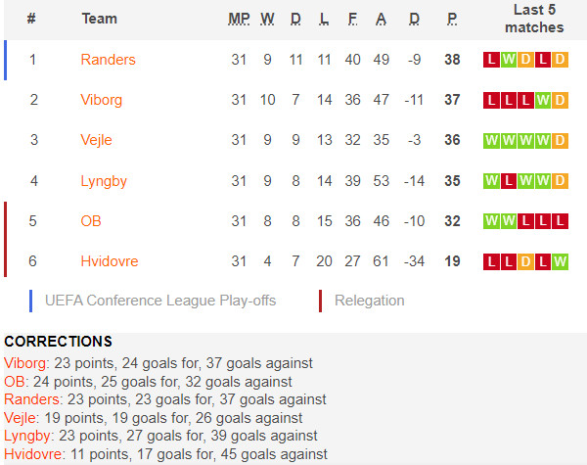Open the Viborg team link in standings
This screenshot has width=587, height=465.
coord(101,100)
